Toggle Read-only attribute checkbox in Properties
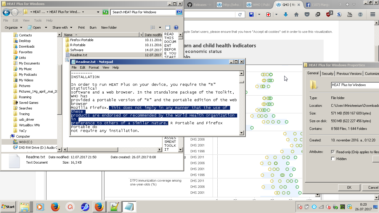This screenshot has width=379, height=213. coord(333,152)
